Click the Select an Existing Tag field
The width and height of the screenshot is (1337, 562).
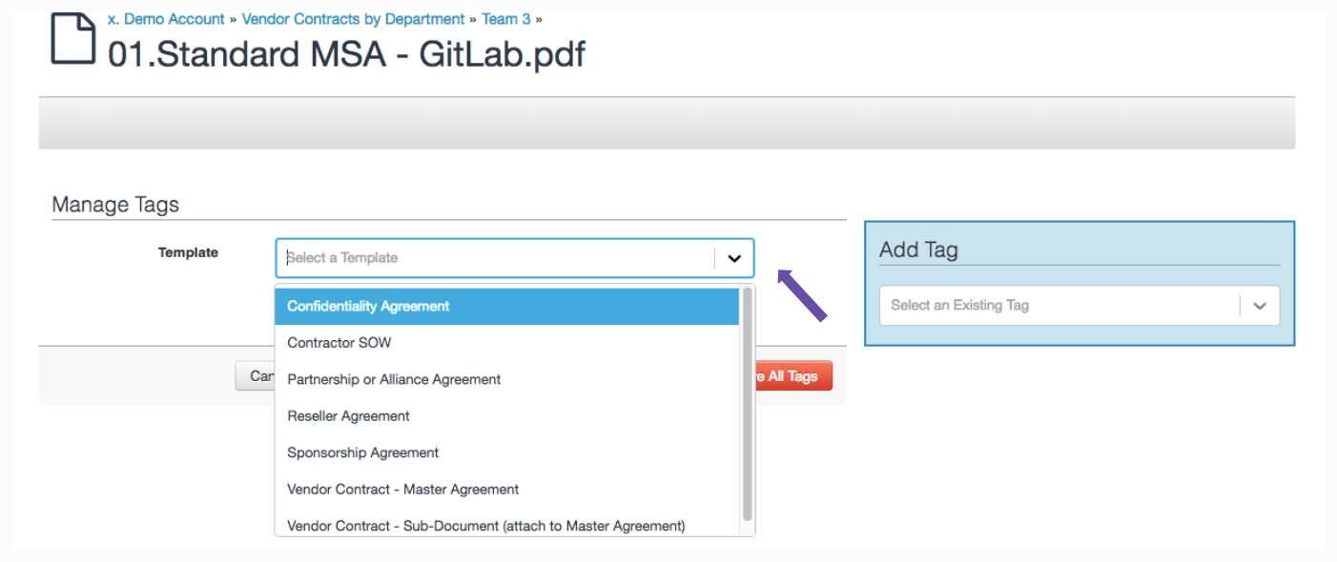tap(1059, 306)
